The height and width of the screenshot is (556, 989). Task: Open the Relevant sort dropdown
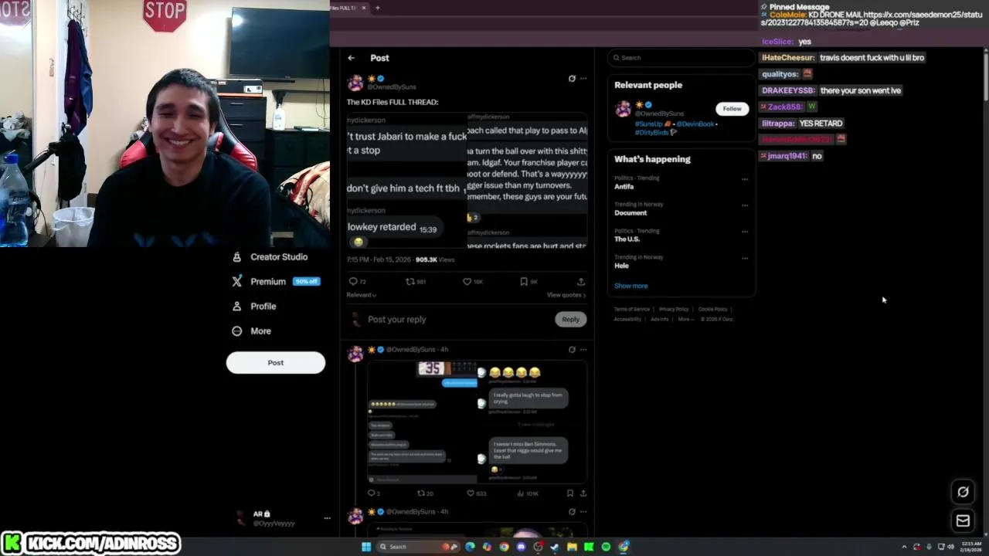(362, 295)
